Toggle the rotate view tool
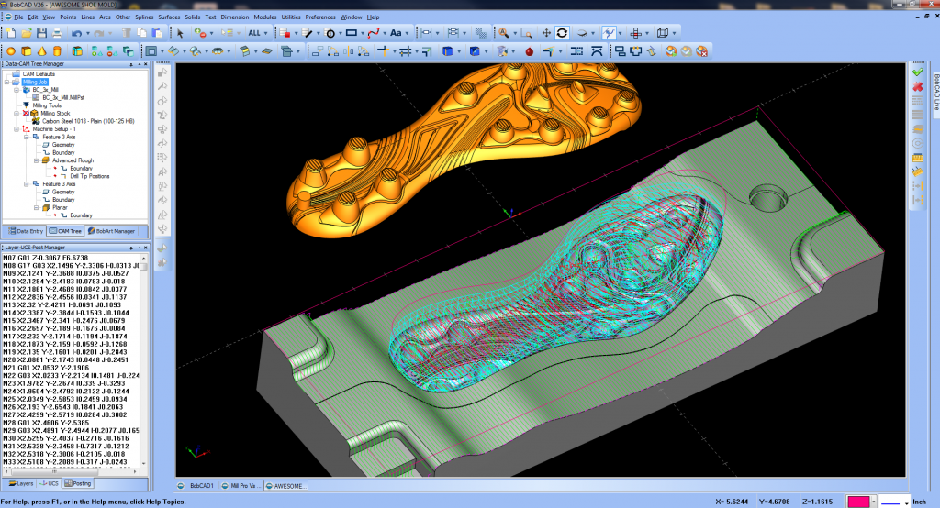Screen dimensions: 940x508 coord(562,33)
